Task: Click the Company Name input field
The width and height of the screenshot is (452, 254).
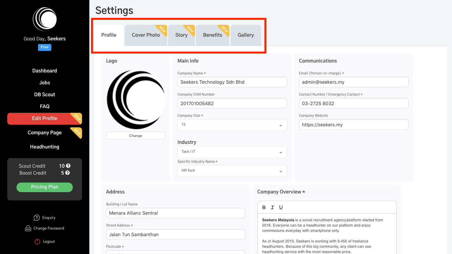Action: coord(232,82)
